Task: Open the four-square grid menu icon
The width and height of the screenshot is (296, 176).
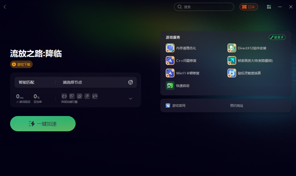Action: click(x=269, y=7)
